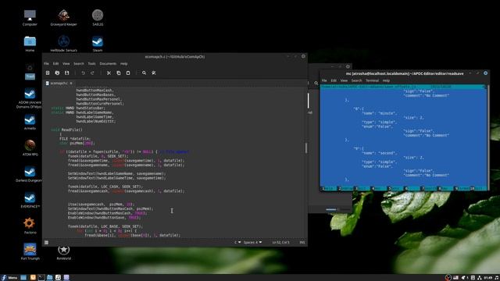
Task: Save the current file via toolbar icon
Action: tap(66, 73)
